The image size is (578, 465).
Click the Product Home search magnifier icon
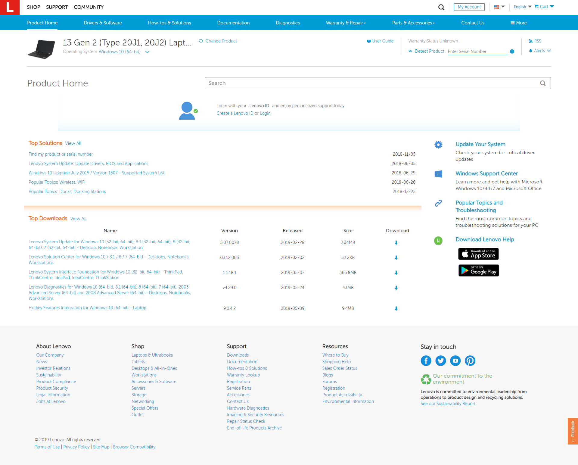point(543,83)
